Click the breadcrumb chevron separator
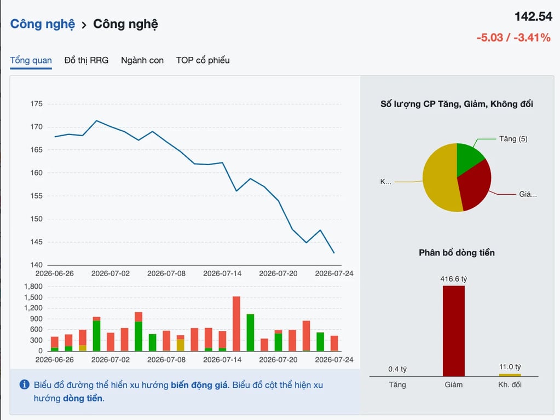The width and height of the screenshot is (560, 420). pyautogui.click(x=84, y=25)
